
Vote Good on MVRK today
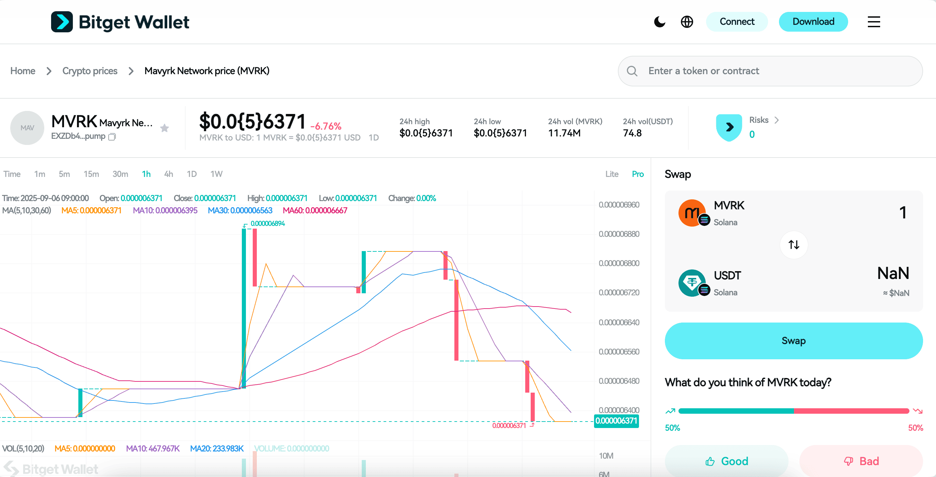tap(726, 461)
